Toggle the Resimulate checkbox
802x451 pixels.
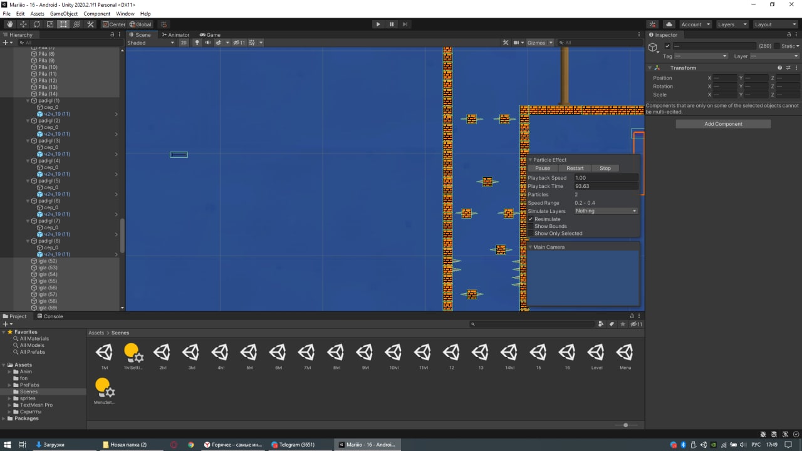tap(531, 219)
